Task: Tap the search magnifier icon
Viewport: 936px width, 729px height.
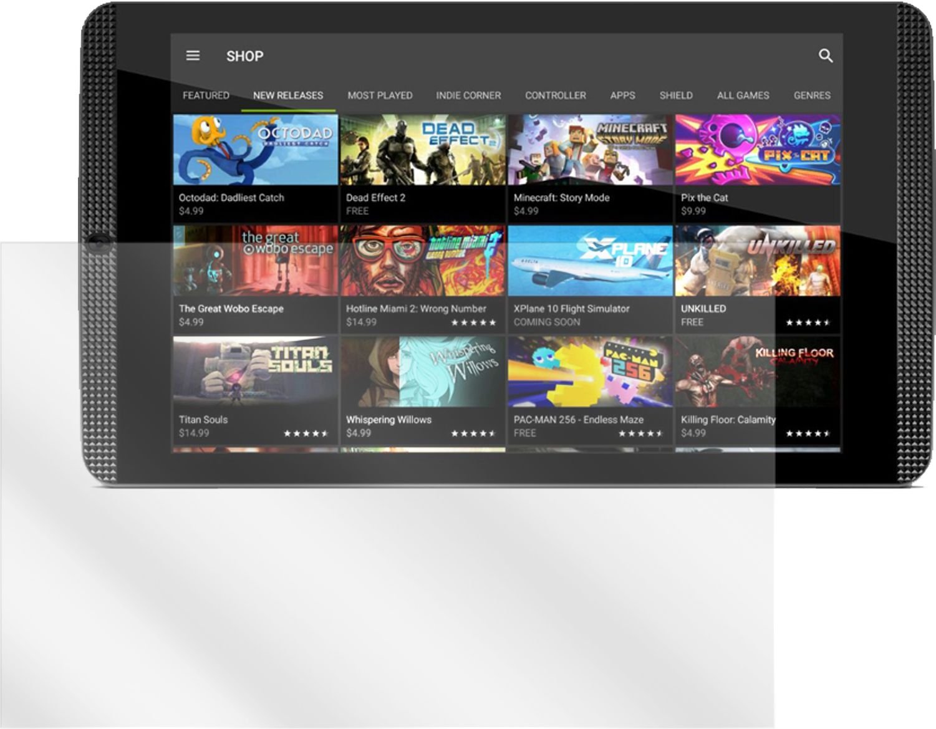Action: [826, 56]
